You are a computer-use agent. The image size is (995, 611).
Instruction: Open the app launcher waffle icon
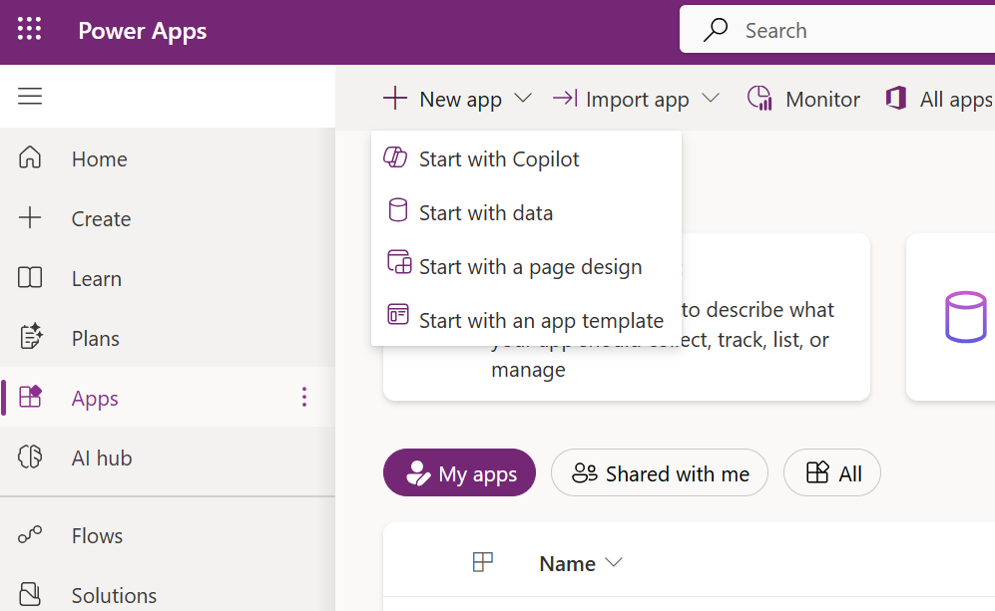tap(29, 29)
